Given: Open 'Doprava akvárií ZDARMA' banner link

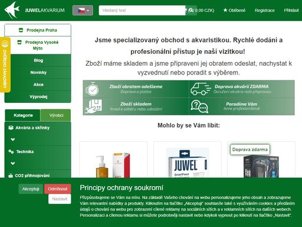Looking at the screenshot, I should tap(241, 86).
